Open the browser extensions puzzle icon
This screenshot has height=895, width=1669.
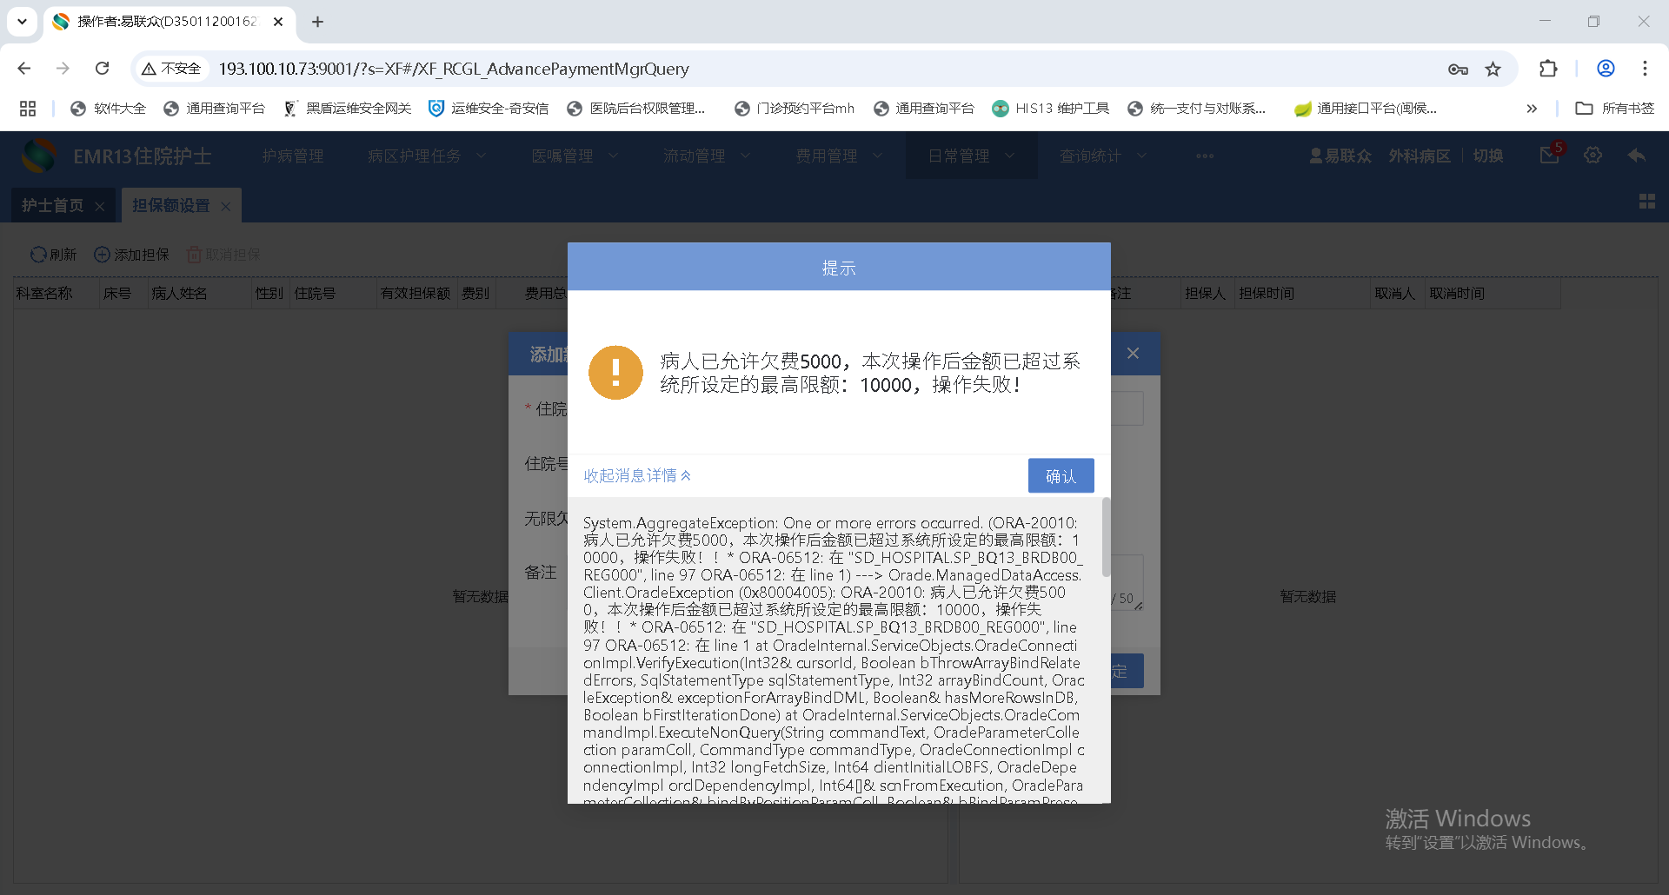coord(1548,69)
